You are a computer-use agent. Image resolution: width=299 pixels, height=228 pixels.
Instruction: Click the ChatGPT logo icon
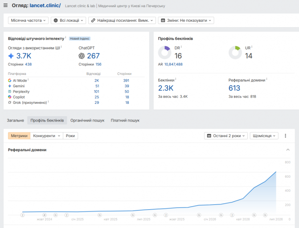coord(82,56)
